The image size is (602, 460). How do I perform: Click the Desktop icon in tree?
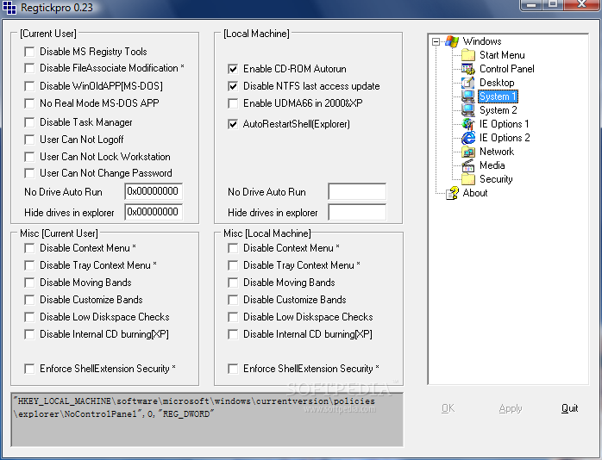[x=468, y=83]
